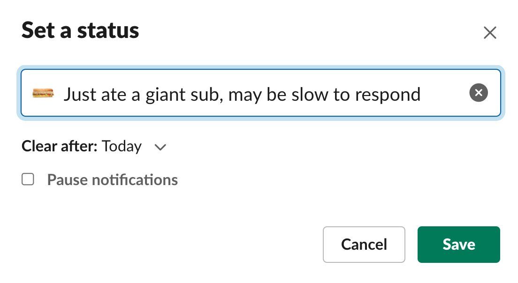Viewport: 518px width, 283px height.
Task: Cancel setting the status
Action: [x=364, y=244]
